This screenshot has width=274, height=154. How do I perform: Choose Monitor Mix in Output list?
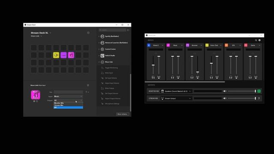point(68,103)
